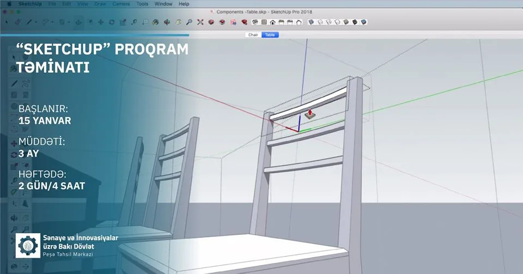Switch to the Chair scene tab
523x274 pixels.
pyautogui.click(x=253, y=35)
